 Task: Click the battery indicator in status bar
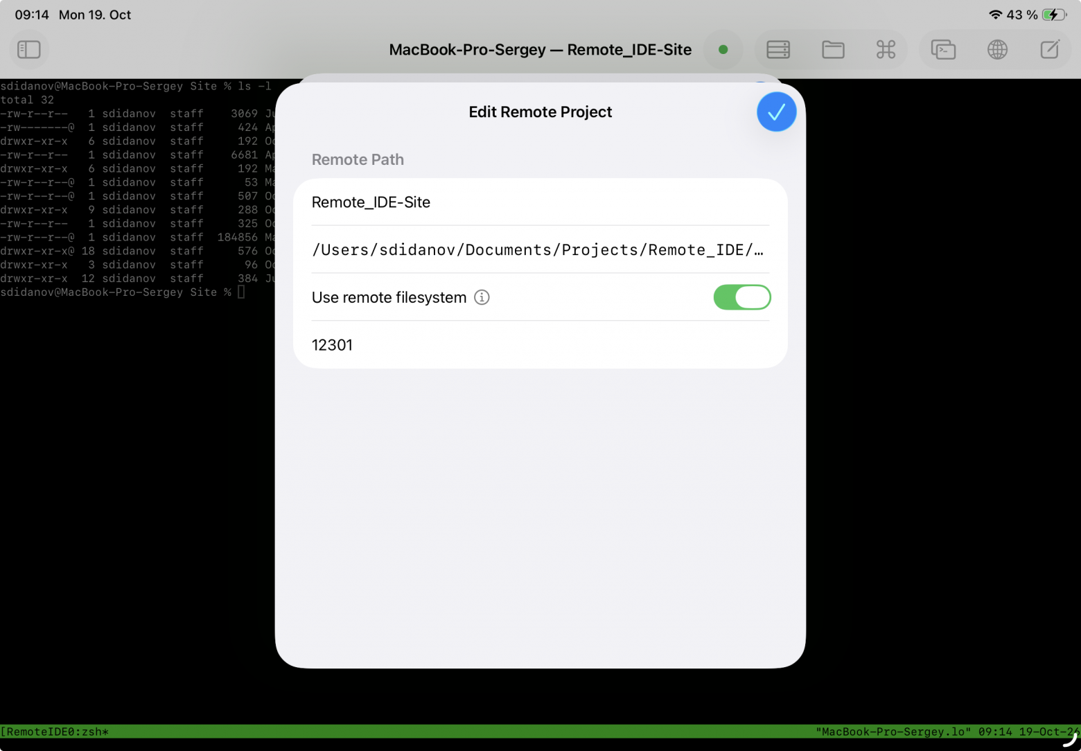coord(1054,15)
